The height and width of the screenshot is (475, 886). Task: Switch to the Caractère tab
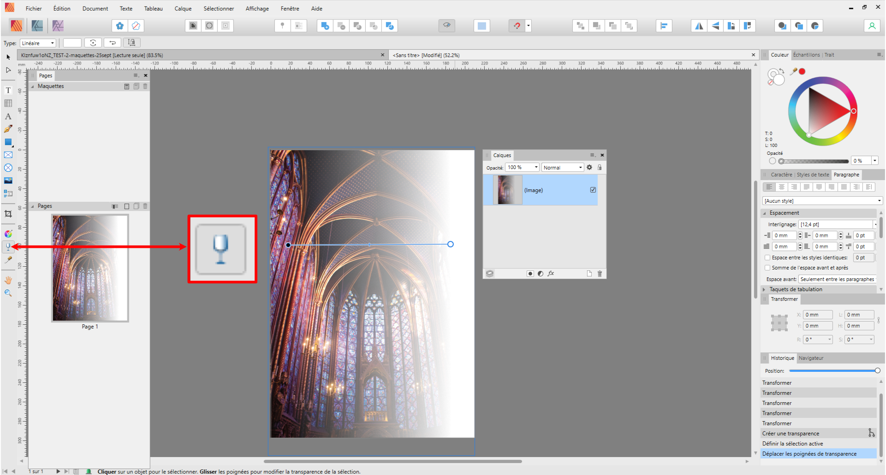tap(781, 175)
